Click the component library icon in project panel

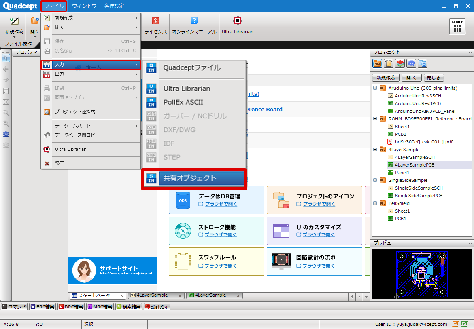(389, 63)
